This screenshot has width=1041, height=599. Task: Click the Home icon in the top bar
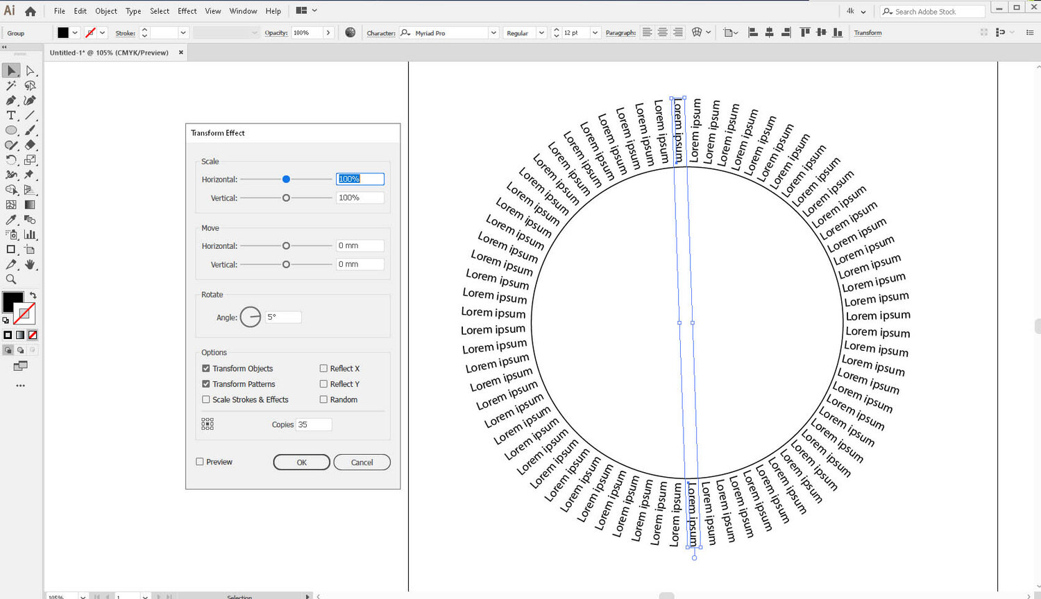30,11
